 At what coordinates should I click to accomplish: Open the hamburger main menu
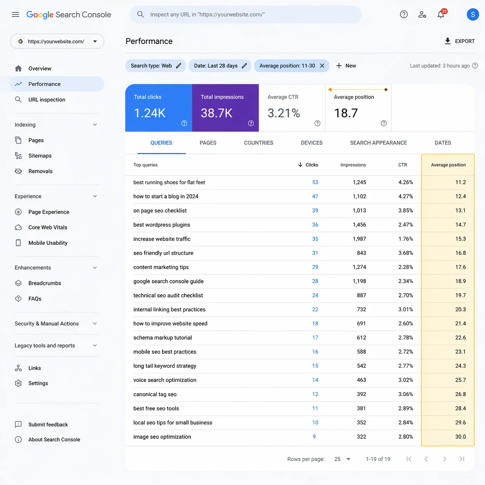tap(15, 15)
